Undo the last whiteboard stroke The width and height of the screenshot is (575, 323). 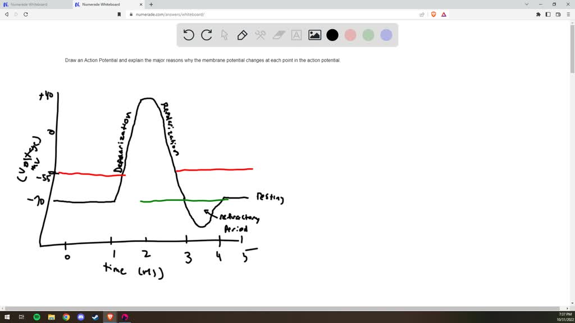click(x=189, y=35)
